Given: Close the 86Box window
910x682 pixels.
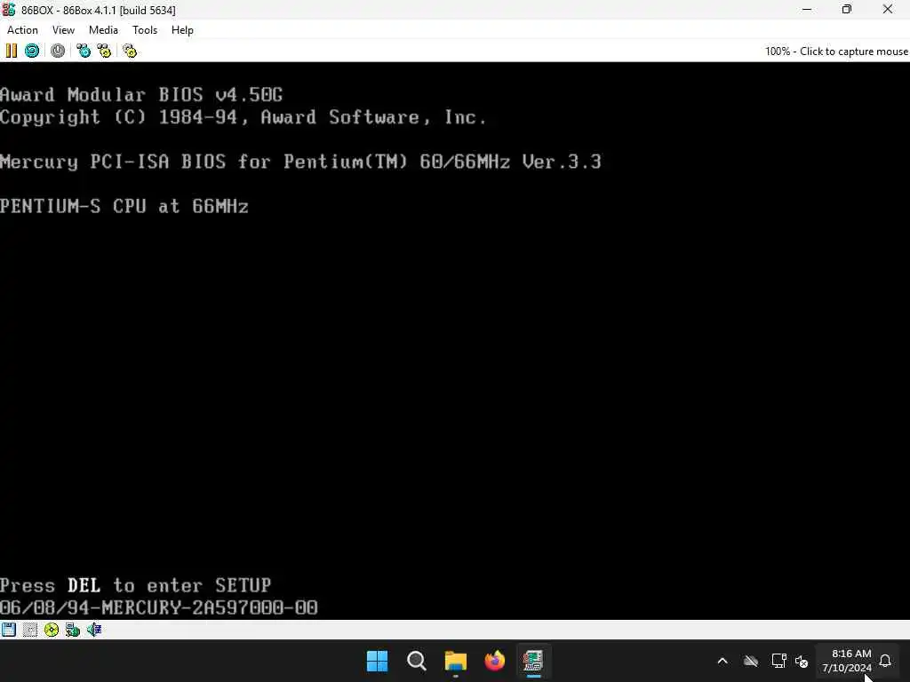Looking at the screenshot, I should click(888, 9).
